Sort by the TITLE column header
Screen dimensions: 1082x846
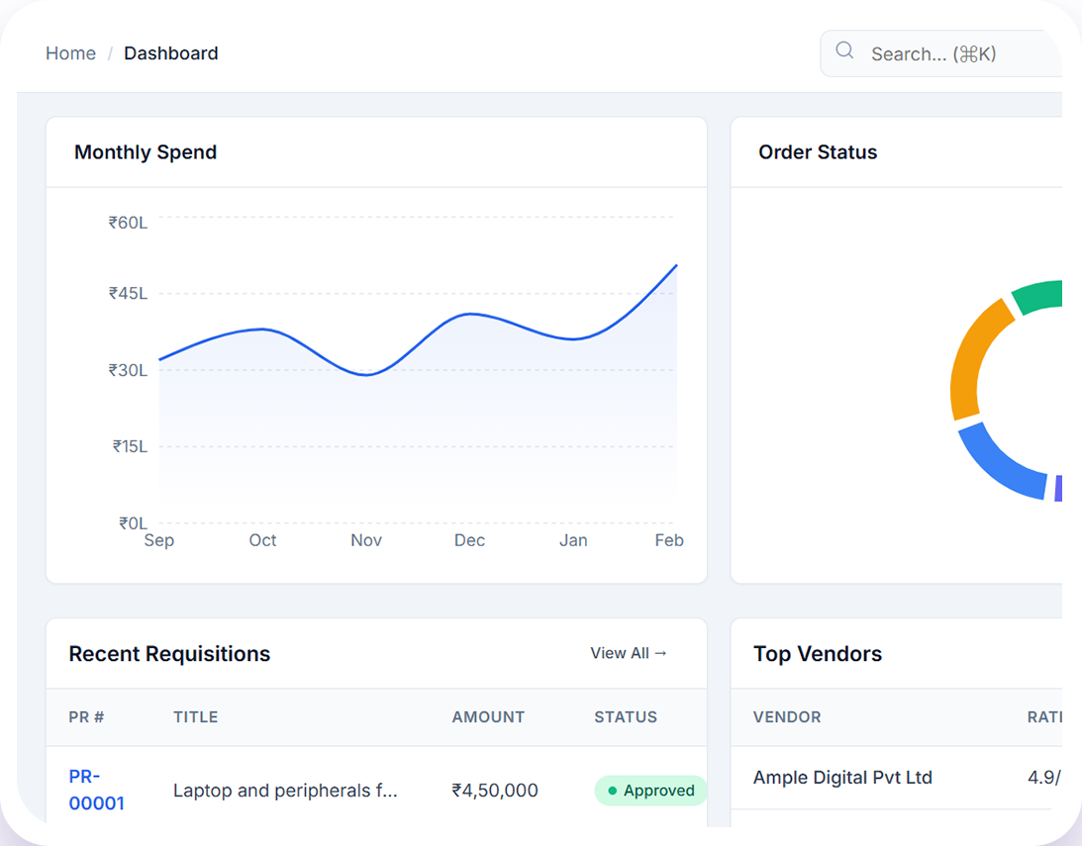tap(195, 717)
